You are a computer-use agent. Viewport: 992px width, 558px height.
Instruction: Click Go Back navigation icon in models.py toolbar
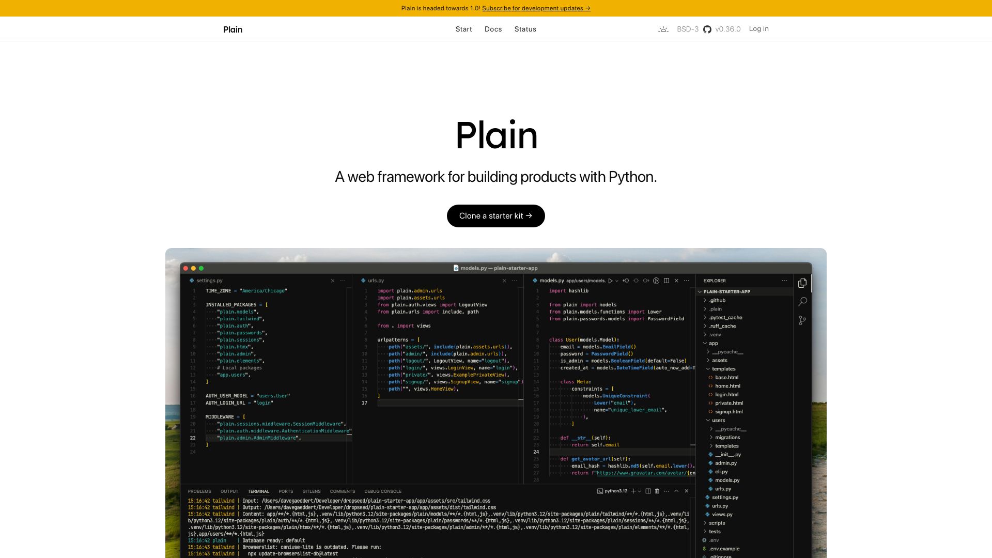coord(626,281)
